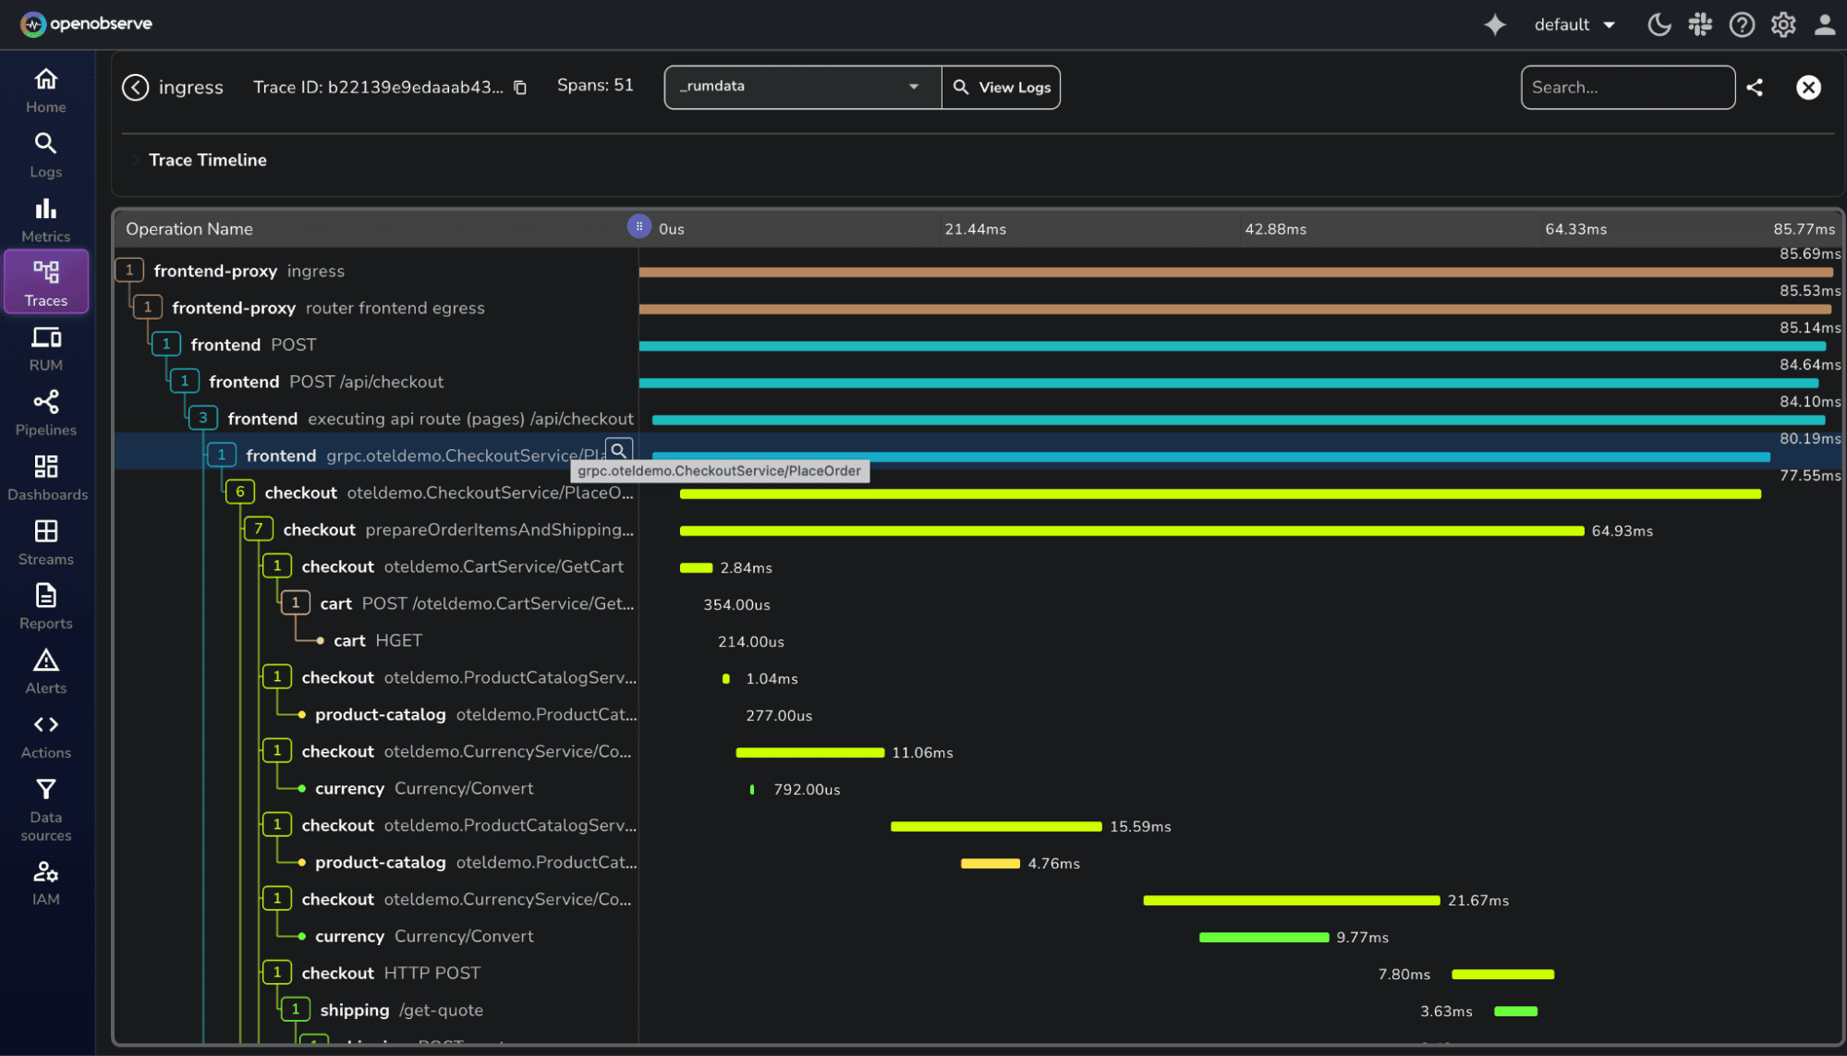Click the column resize handle near 0us

click(638, 226)
